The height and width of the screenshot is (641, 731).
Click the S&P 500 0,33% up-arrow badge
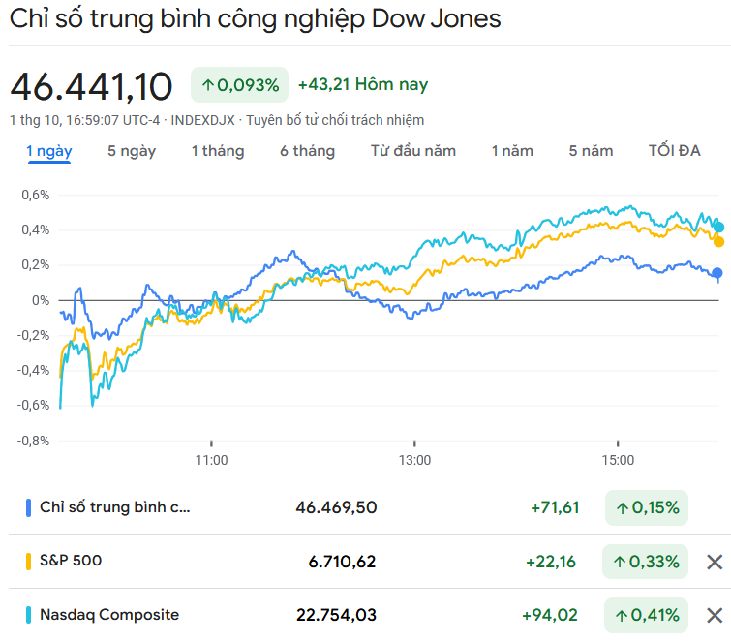pyautogui.click(x=647, y=562)
